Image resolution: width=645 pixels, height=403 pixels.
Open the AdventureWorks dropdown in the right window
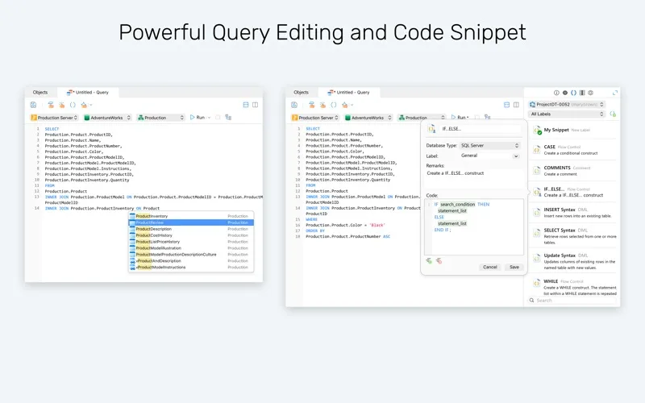[368, 118]
